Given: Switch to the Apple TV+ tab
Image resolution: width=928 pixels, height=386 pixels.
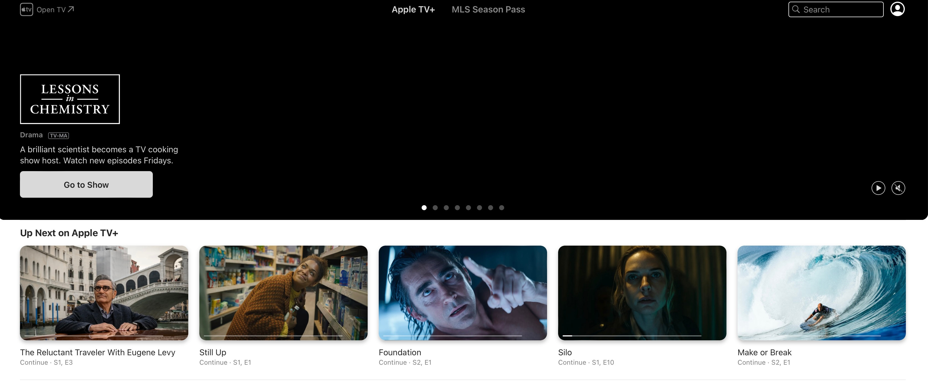Looking at the screenshot, I should 413,9.
